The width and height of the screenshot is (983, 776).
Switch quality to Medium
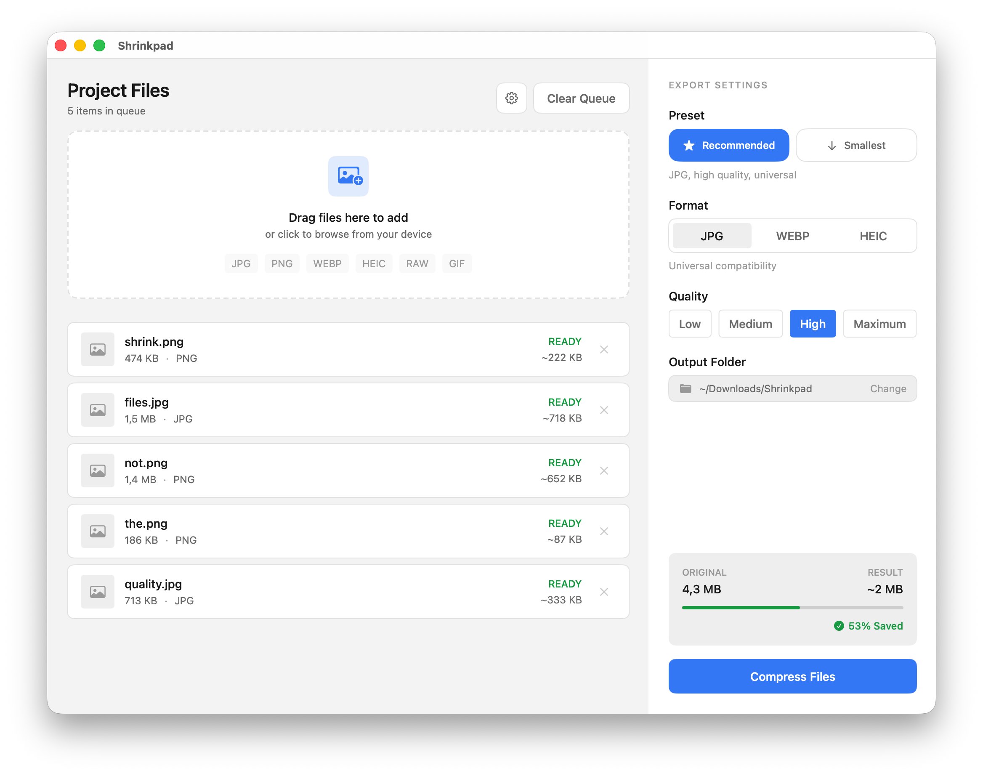coord(750,324)
